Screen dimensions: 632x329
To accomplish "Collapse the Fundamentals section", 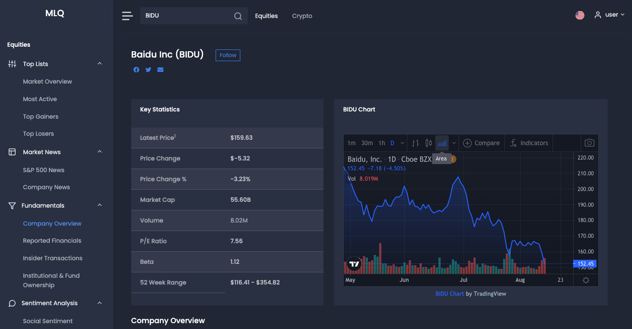I will coord(100,205).
